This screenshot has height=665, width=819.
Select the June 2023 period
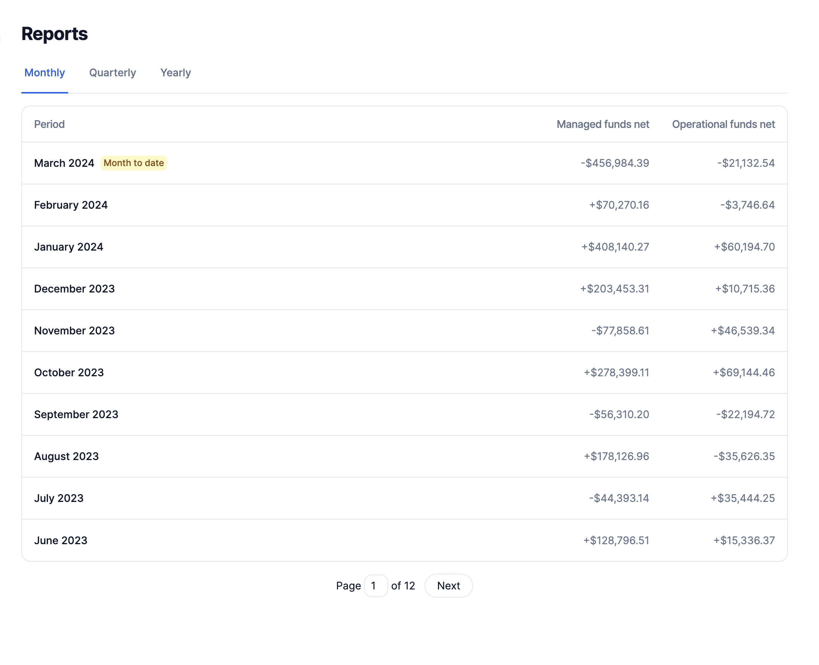pyautogui.click(x=61, y=540)
